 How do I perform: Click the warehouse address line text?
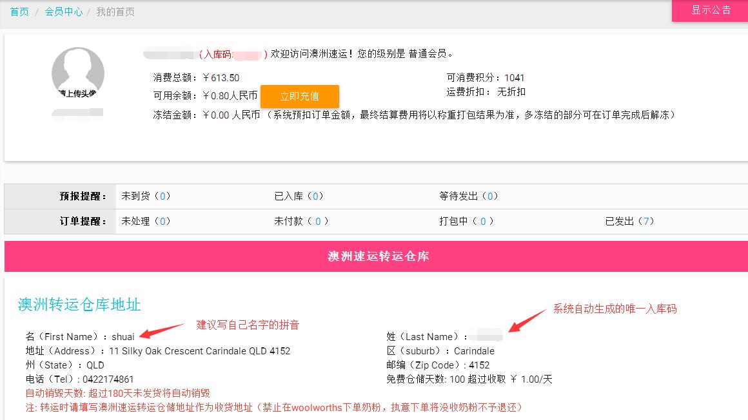pos(199,351)
